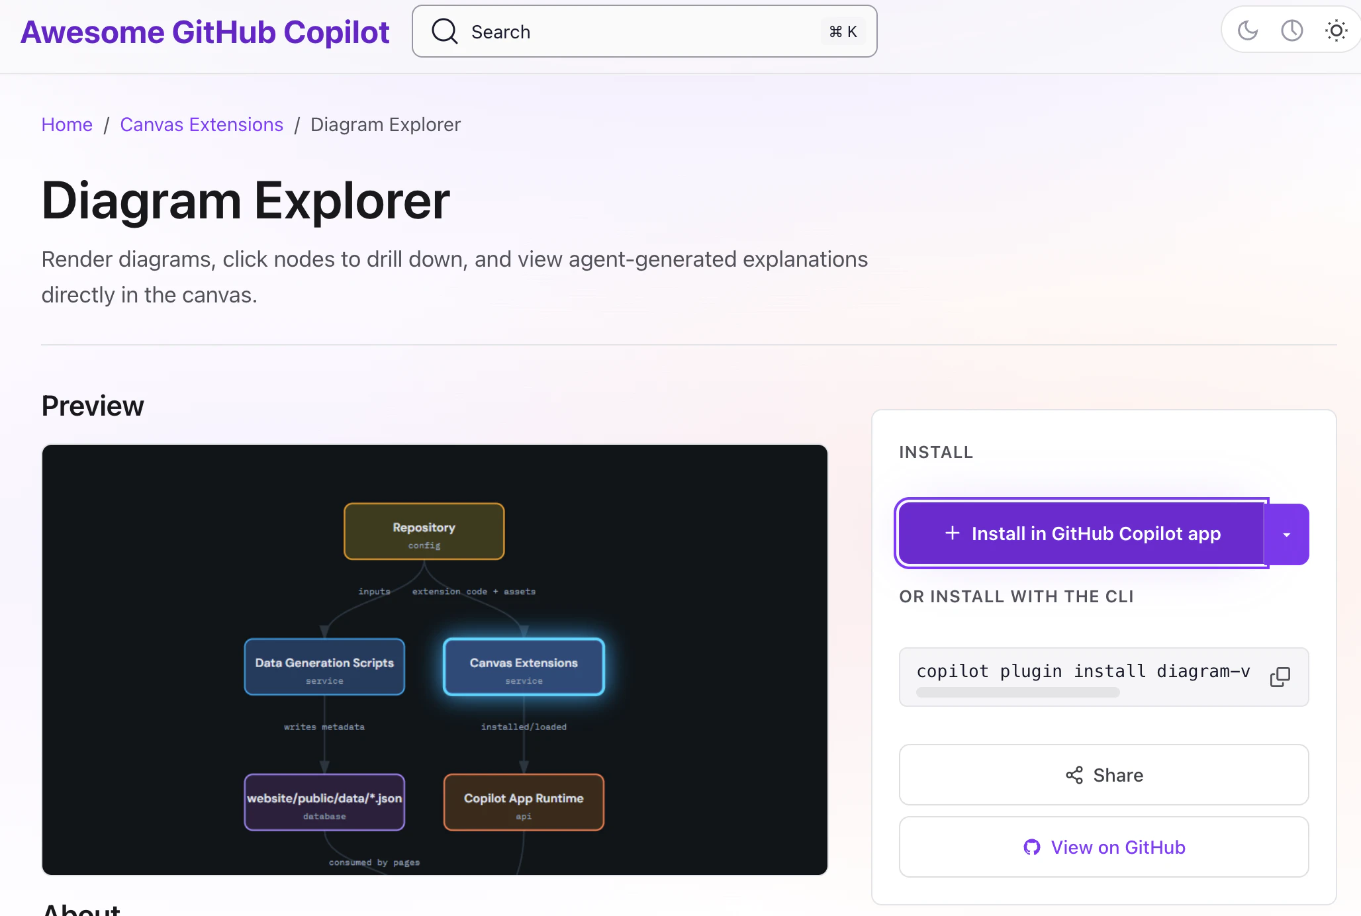Viewport: 1361px width, 916px height.
Task: Select the Canvas Extensions service node
Action: pos(524,666)
